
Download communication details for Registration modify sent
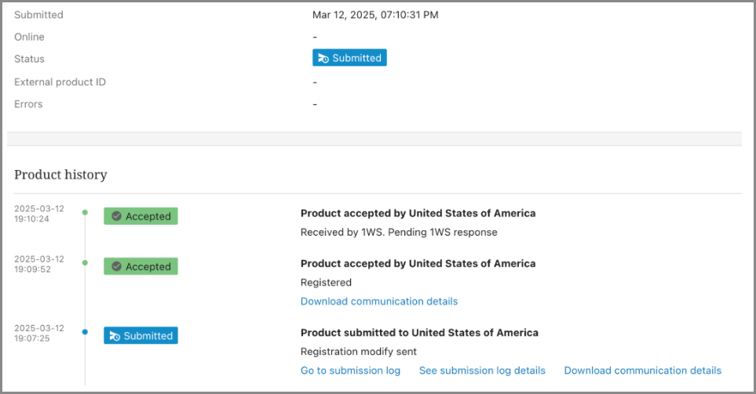[x=642, y=371]
